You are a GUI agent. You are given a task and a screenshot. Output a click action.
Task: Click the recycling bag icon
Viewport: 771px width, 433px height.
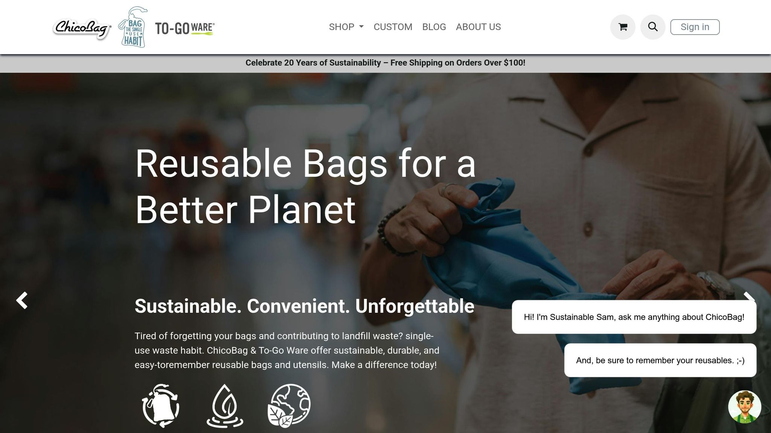pyautogui.click(x=161, y=406)
